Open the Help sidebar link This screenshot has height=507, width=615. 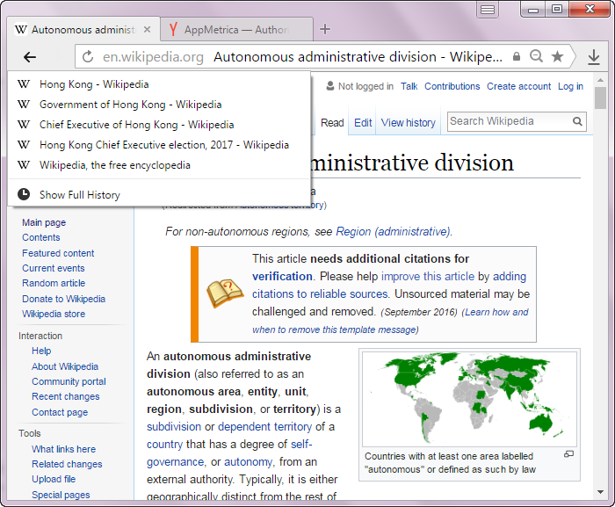pyautogui.click(x=41, y=351)
